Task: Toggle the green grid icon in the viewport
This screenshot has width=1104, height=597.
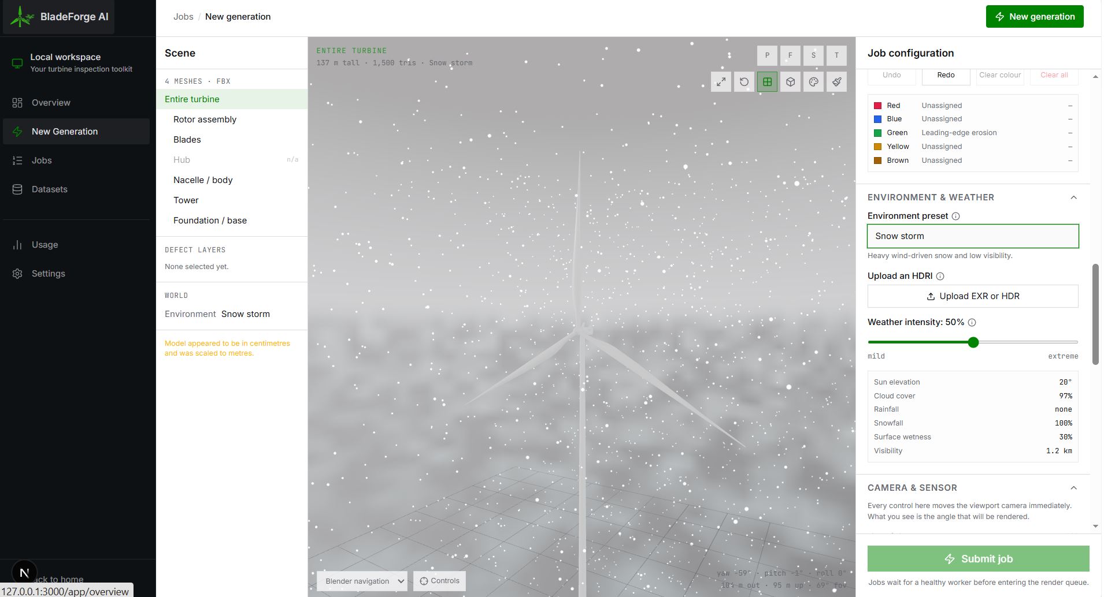Action: pyautogui.click(x=767, y=82)
